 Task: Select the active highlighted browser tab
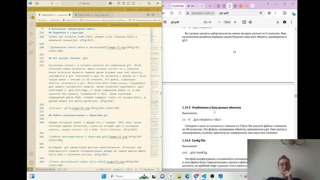(229, 6)
